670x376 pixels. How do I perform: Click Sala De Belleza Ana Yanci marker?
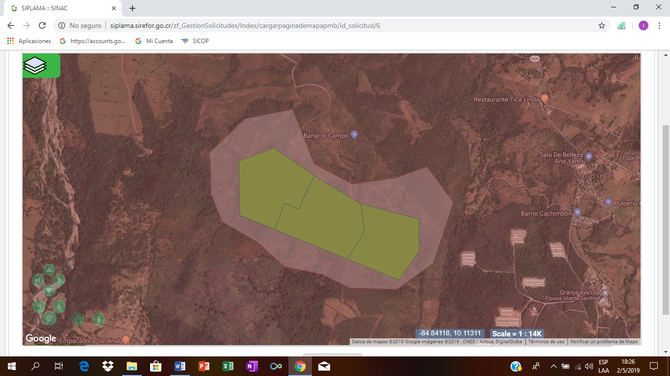click(x=589, y=157)
